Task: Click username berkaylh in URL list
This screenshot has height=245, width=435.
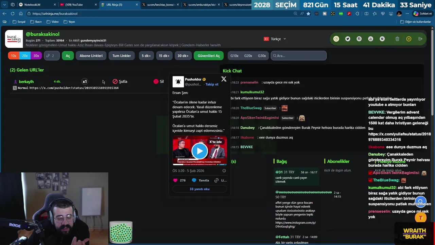Action: click(x=26, y=82)
